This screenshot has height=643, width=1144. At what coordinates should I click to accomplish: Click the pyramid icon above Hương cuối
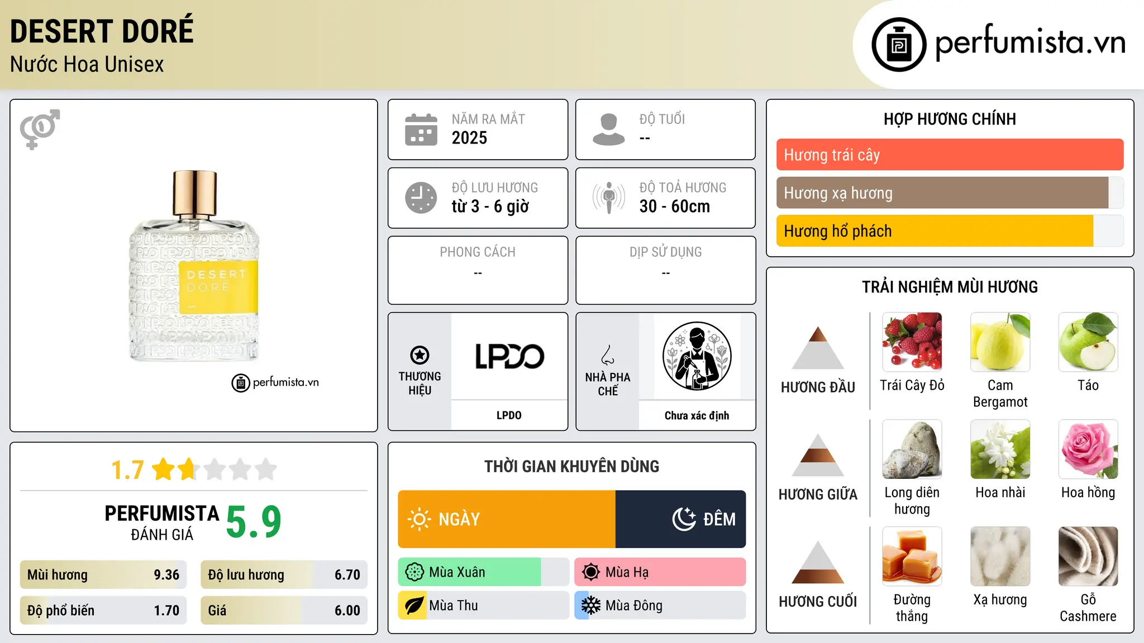818,562
